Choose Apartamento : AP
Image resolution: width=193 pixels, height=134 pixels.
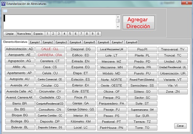20,73
